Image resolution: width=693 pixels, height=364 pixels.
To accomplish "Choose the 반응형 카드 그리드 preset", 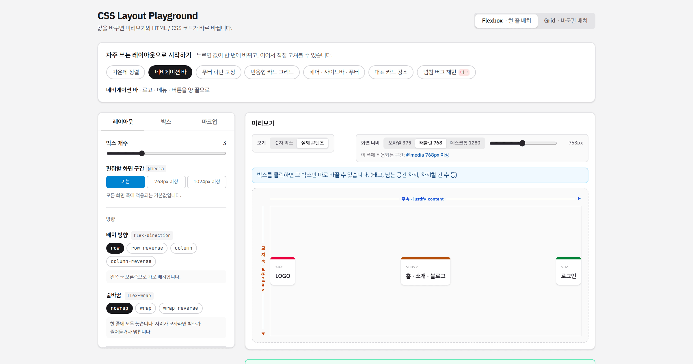I will pyautogui.click(x=272, y=72).
